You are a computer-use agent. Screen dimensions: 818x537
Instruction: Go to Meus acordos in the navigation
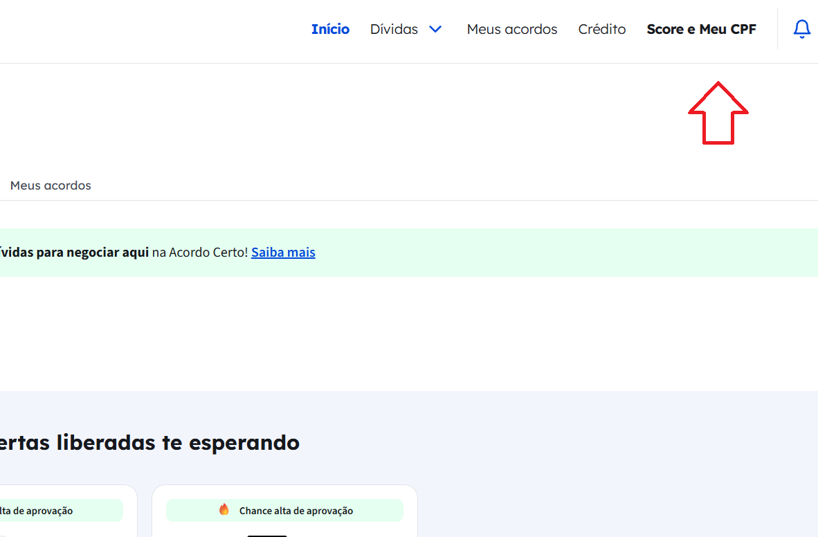point(512,29)
